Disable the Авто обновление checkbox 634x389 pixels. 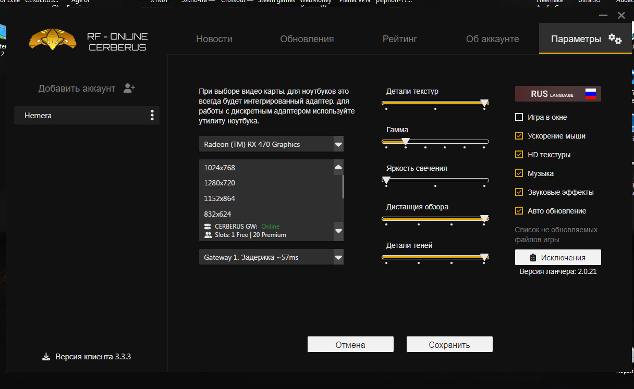(519, 211)
